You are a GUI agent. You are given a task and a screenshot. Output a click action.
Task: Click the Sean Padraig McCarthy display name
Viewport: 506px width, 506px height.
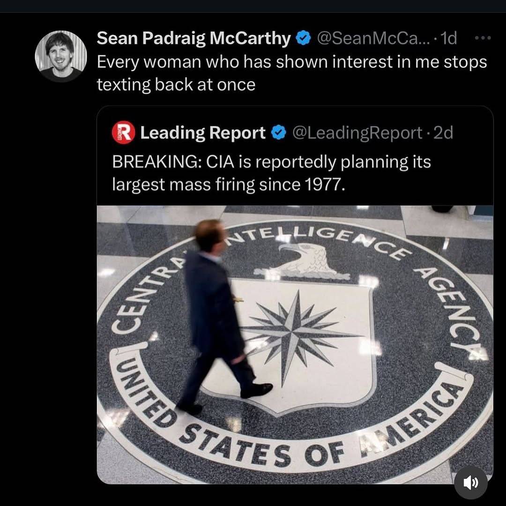coord(193,38)
